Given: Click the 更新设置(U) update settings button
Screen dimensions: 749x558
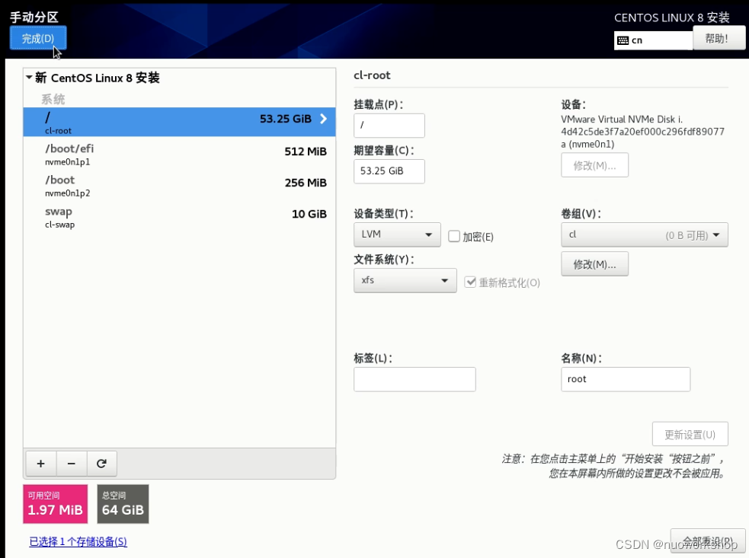Looking at the screenshot, I should coord(690,435).
